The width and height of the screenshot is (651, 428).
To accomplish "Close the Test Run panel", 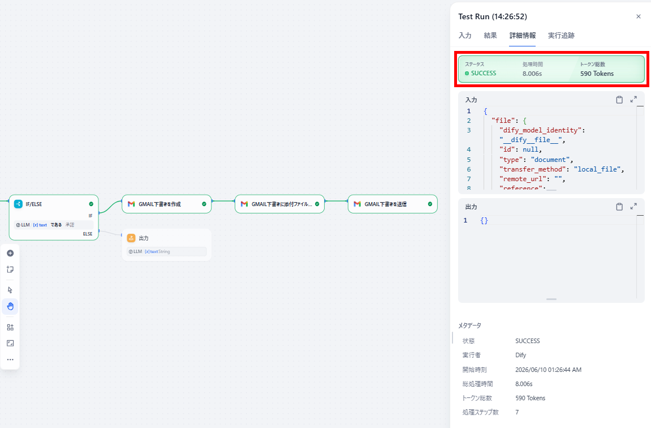I will [x=639, y=16].
